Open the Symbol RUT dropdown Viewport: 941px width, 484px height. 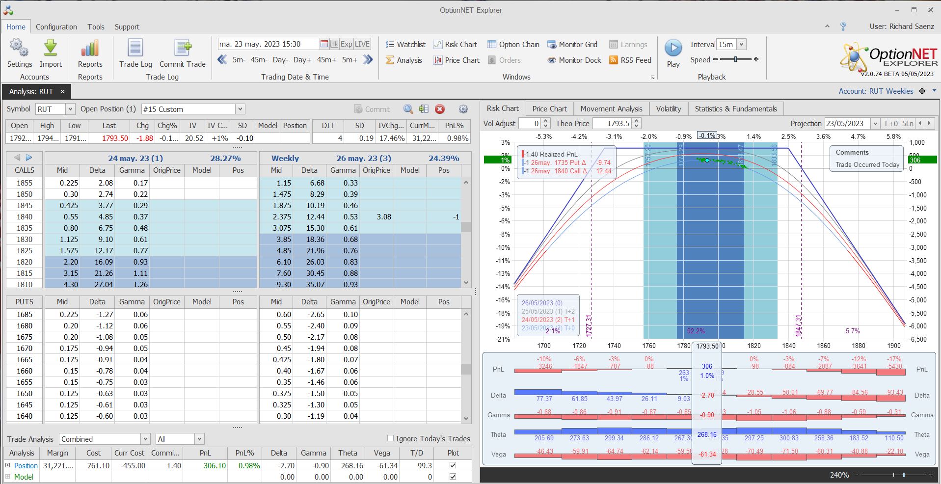tap(70, 109)
